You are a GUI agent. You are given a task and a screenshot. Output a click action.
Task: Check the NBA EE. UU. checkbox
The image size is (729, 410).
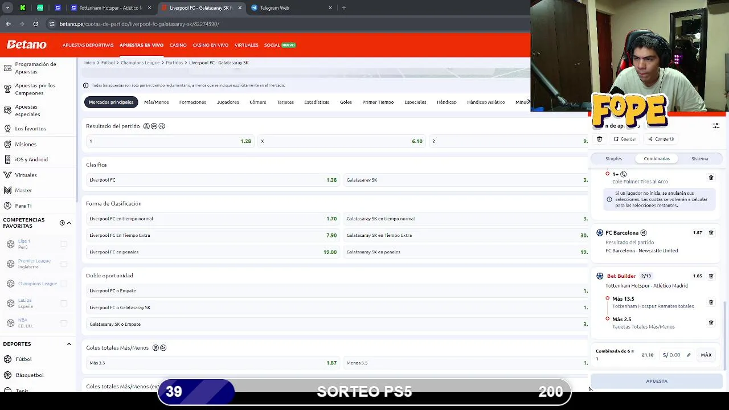[64, 323]
